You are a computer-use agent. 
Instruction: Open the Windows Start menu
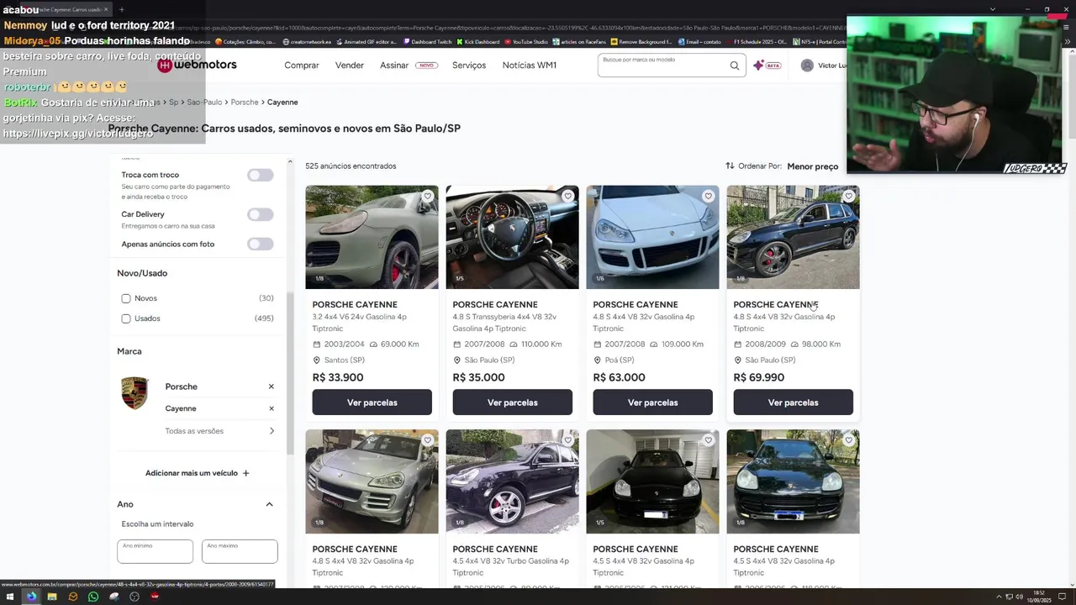pyautogui.click(x=11, y=597)
